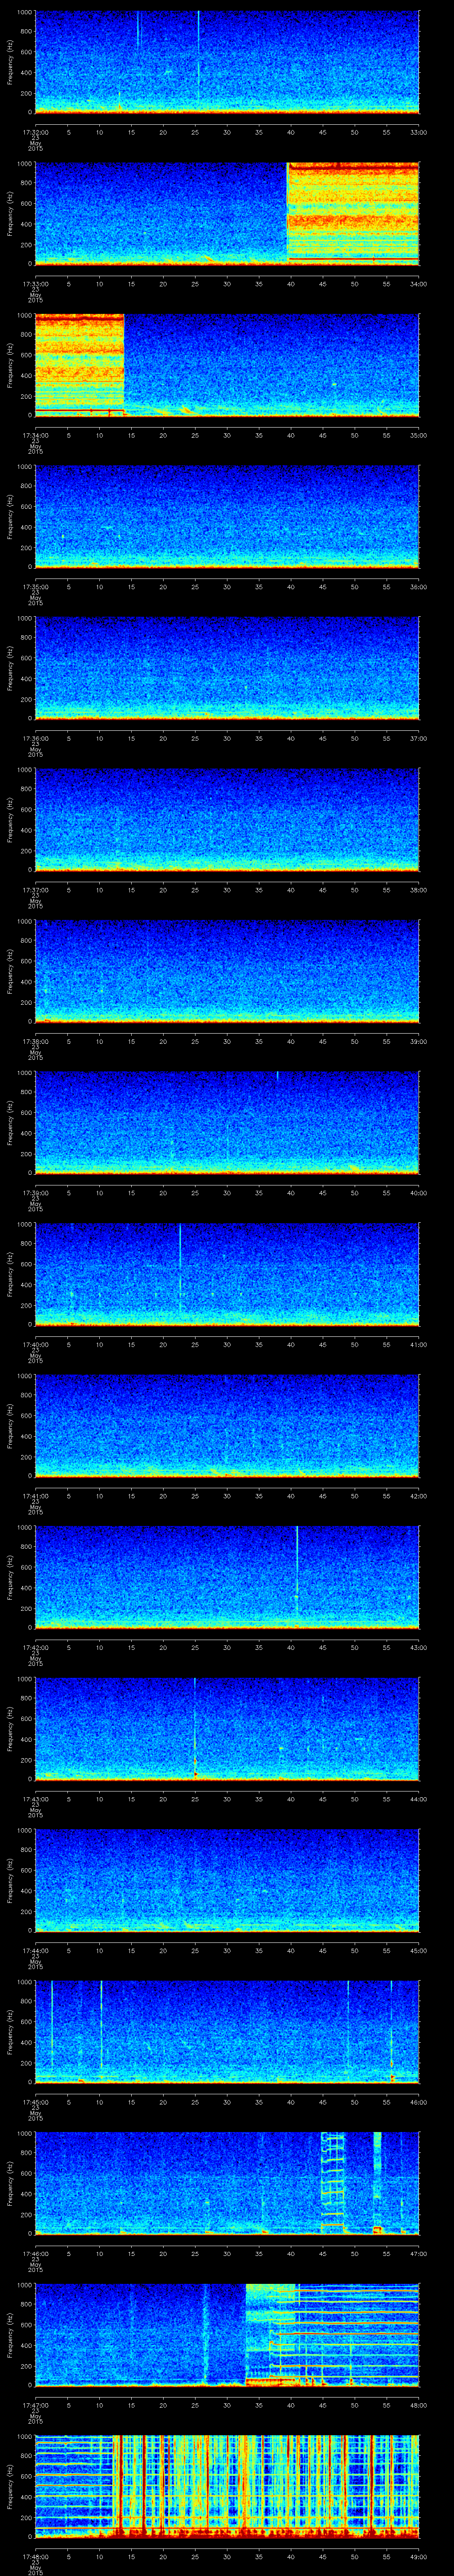Click the '17:43:00' start time label

35,1798
